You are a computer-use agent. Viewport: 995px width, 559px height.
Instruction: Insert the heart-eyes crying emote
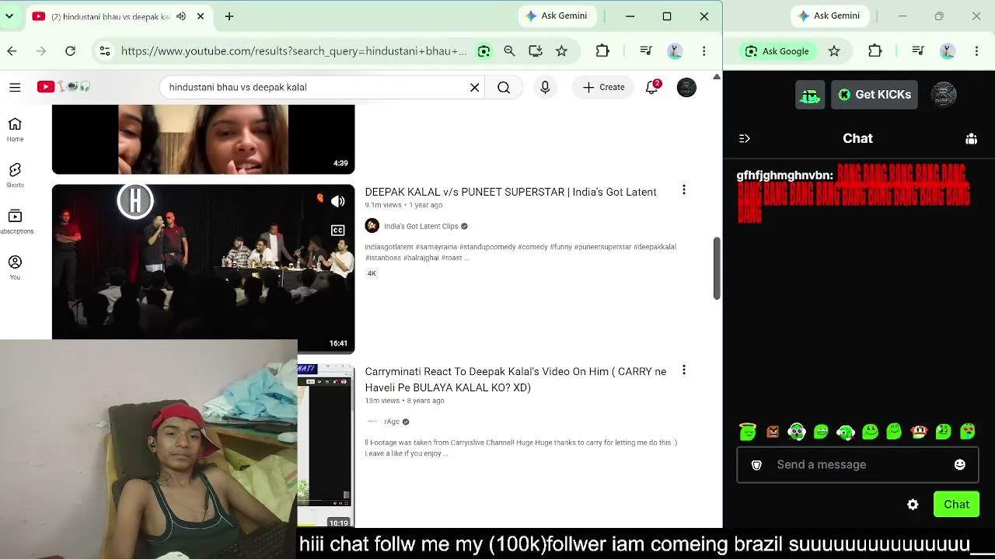[x=968, y=432]
